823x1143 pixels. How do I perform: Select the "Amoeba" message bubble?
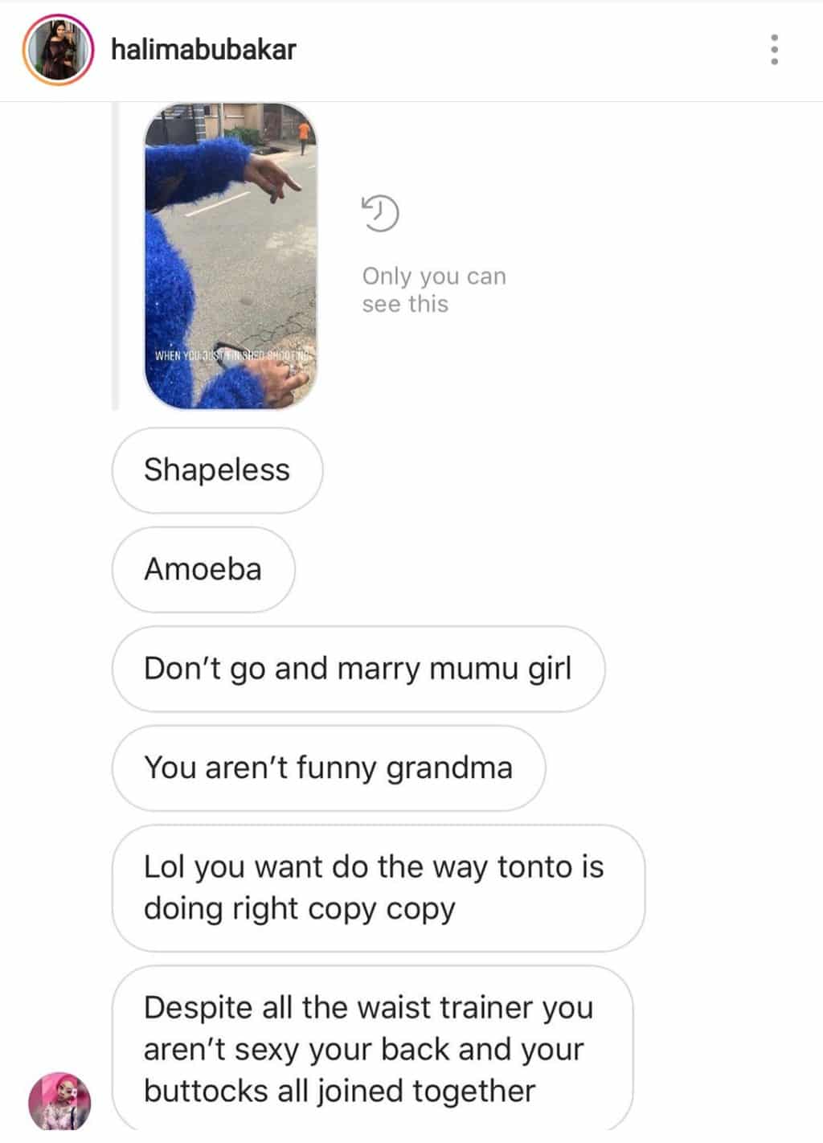point(203,570)
